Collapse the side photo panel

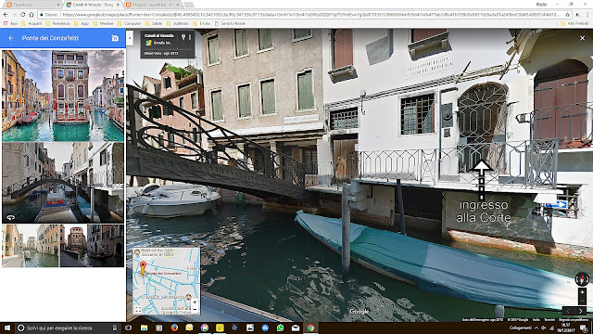pyautogui.click(x=130, y=38)
